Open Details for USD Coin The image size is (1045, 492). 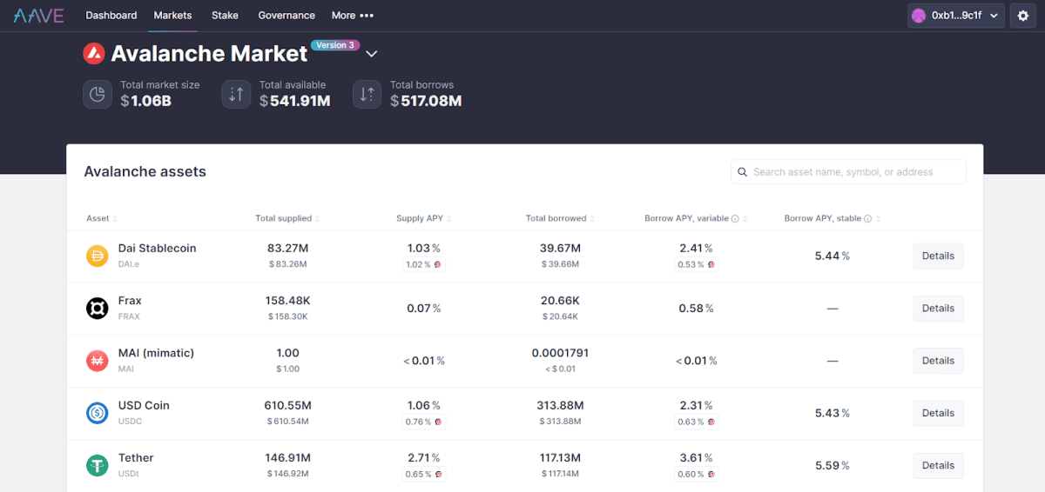coord(938,413)
